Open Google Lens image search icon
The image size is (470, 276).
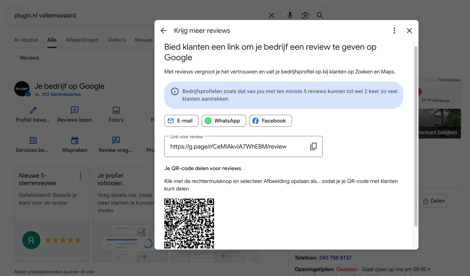pyautogui.click(x=305, y=16)
